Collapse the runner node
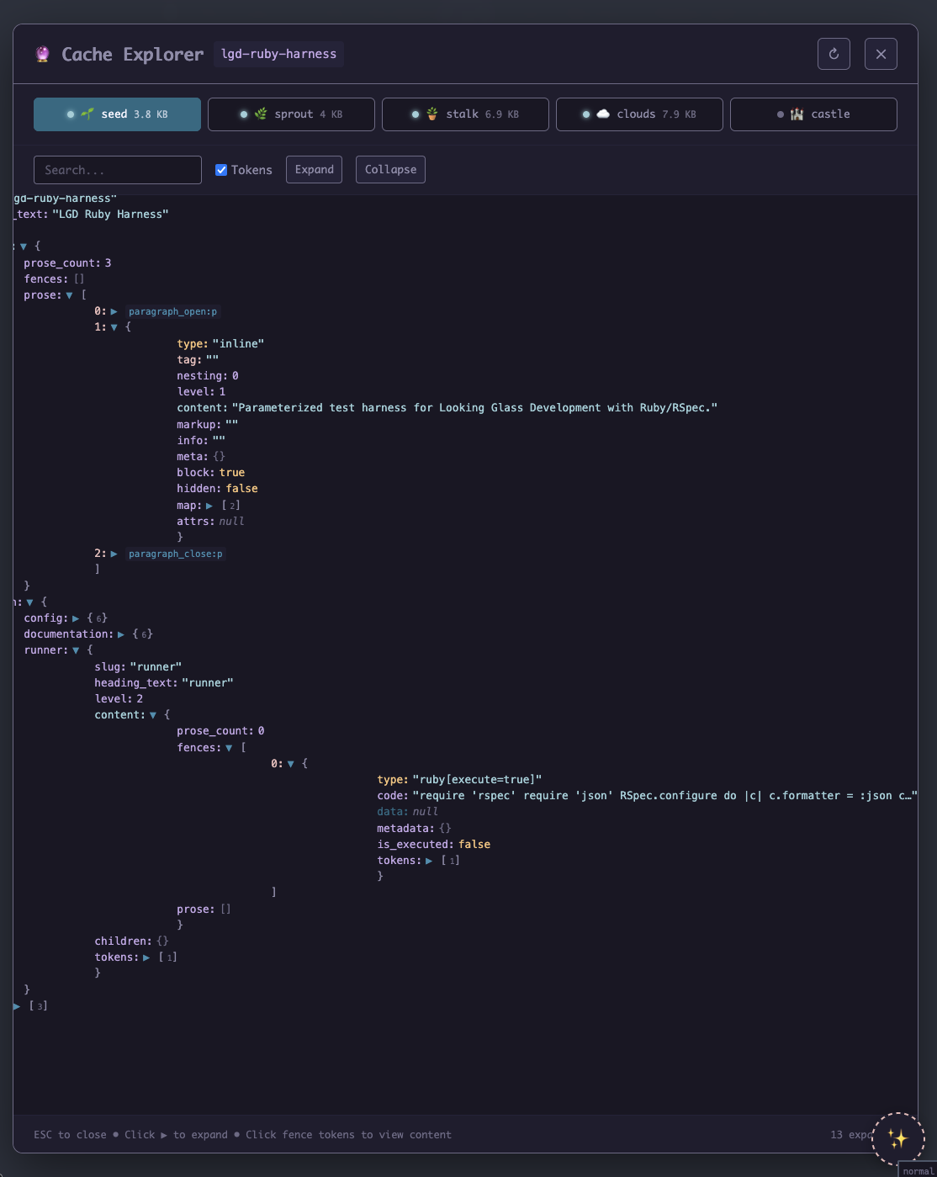The image size is (937, 1177). point(76,650)
